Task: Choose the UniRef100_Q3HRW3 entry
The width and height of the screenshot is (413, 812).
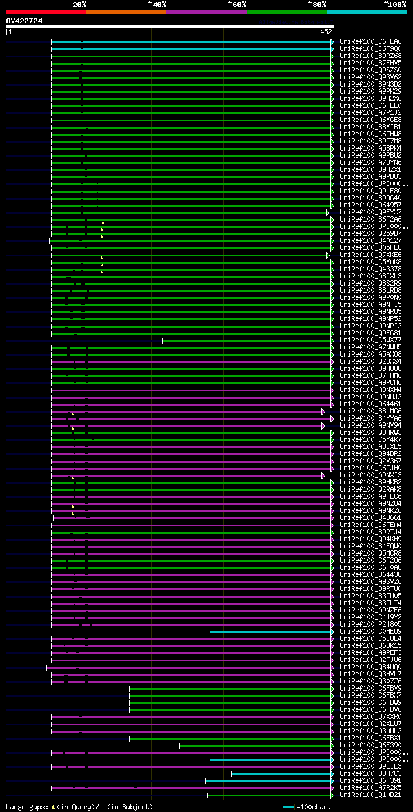Action: click(370, 432)
